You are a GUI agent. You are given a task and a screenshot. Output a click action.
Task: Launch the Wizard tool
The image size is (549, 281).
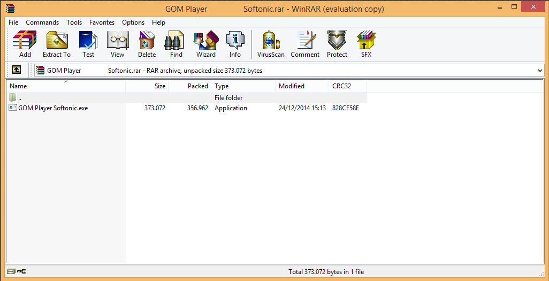coord(206,44)
